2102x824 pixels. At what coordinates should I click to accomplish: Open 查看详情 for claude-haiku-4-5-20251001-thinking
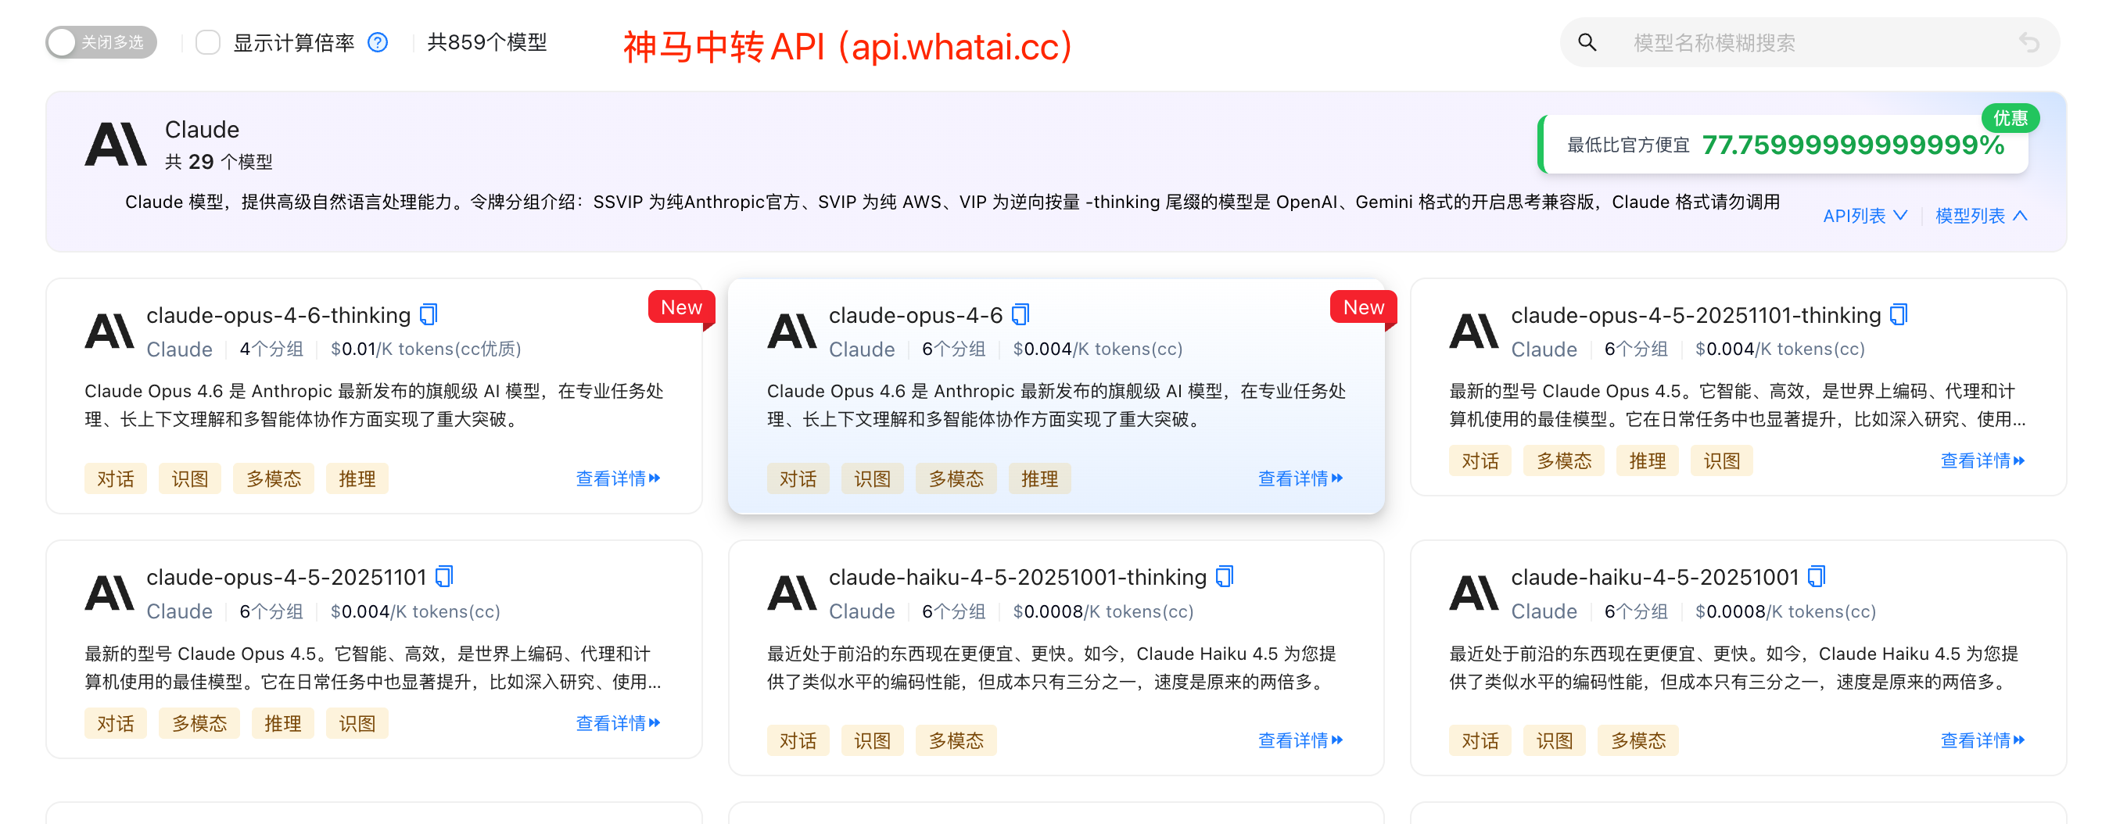pyautogui.click(x=1300, y=740)
